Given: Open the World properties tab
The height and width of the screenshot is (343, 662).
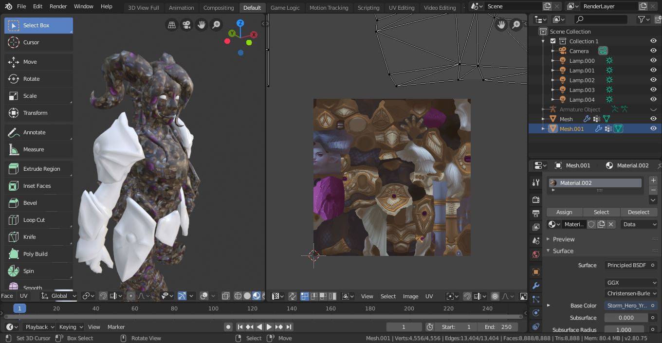Looking at the screenshot, I should tap(535, 254).
